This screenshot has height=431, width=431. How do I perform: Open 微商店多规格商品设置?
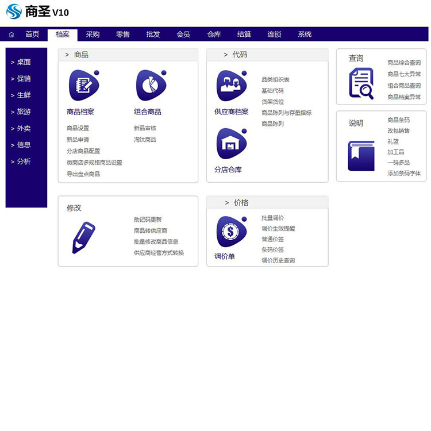pyautogui.click(x=94, y=163)
